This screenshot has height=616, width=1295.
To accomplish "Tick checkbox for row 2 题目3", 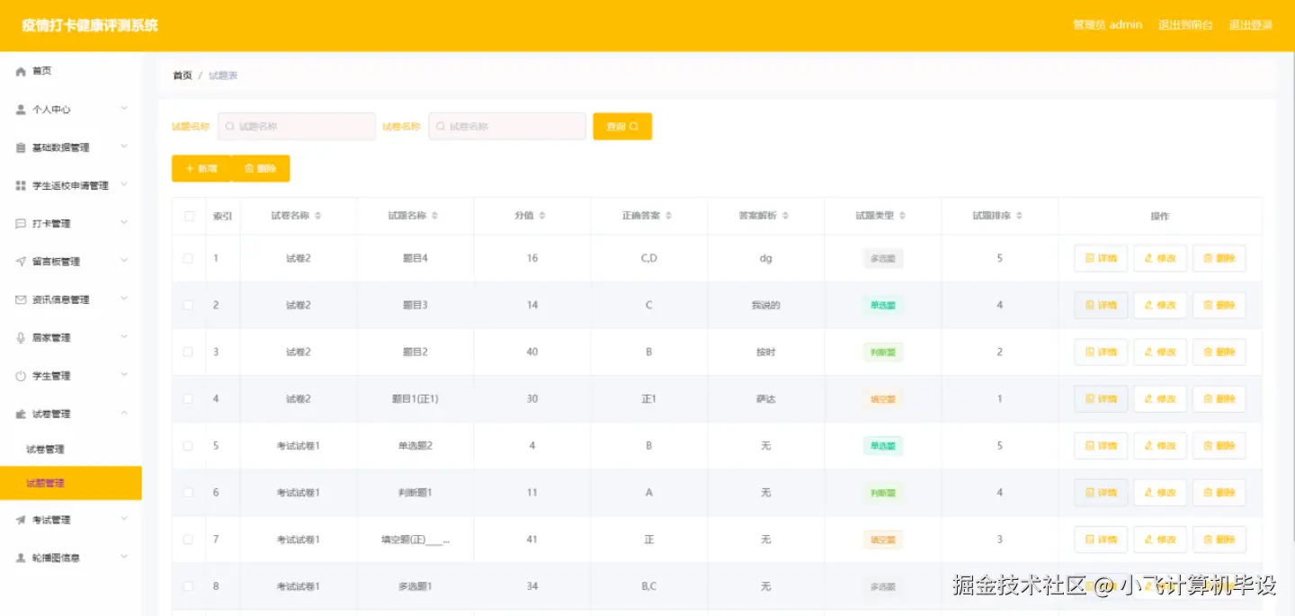I will [188, 305].
